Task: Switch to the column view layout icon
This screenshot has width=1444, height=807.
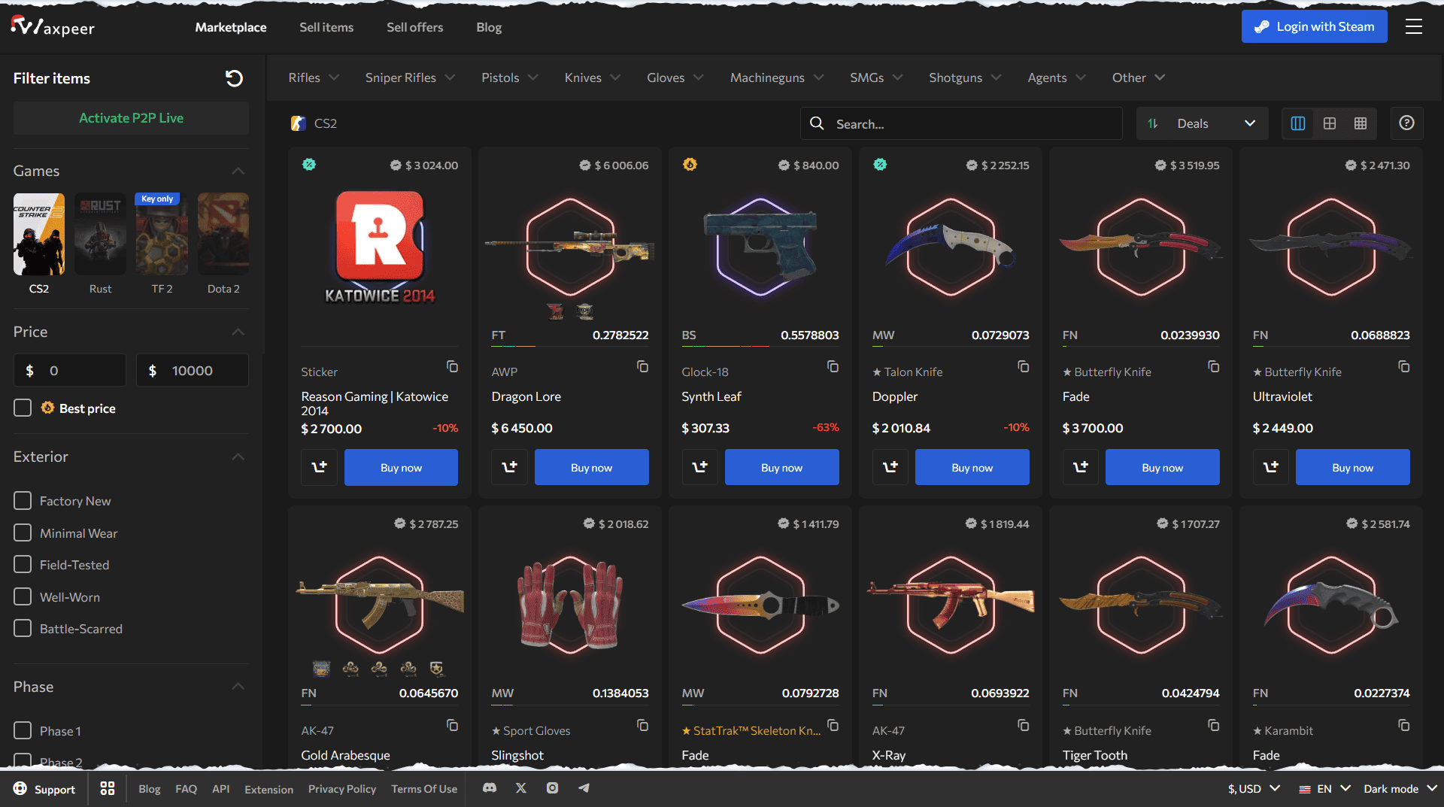Action: coord(1298,123)
